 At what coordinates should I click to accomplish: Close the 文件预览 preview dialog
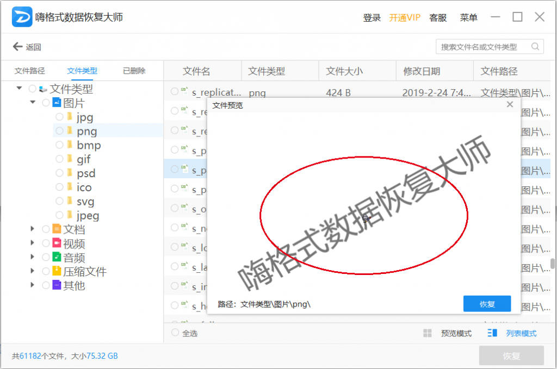point(510,104)
